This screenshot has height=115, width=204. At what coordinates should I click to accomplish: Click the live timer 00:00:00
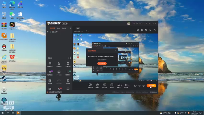pyautogui.click(x=154, y=92)
